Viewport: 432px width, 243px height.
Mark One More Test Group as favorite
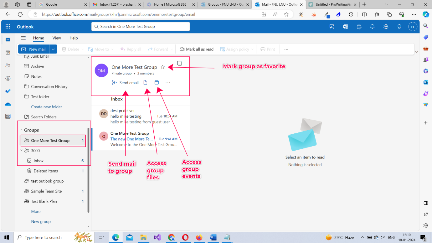(x=162, y=67)
